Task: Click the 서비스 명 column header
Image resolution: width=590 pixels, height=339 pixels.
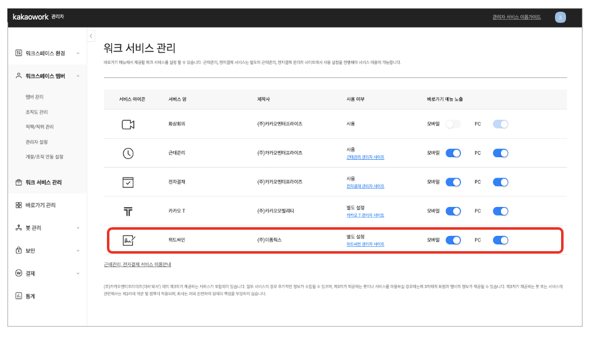Action: coord(177,99)
